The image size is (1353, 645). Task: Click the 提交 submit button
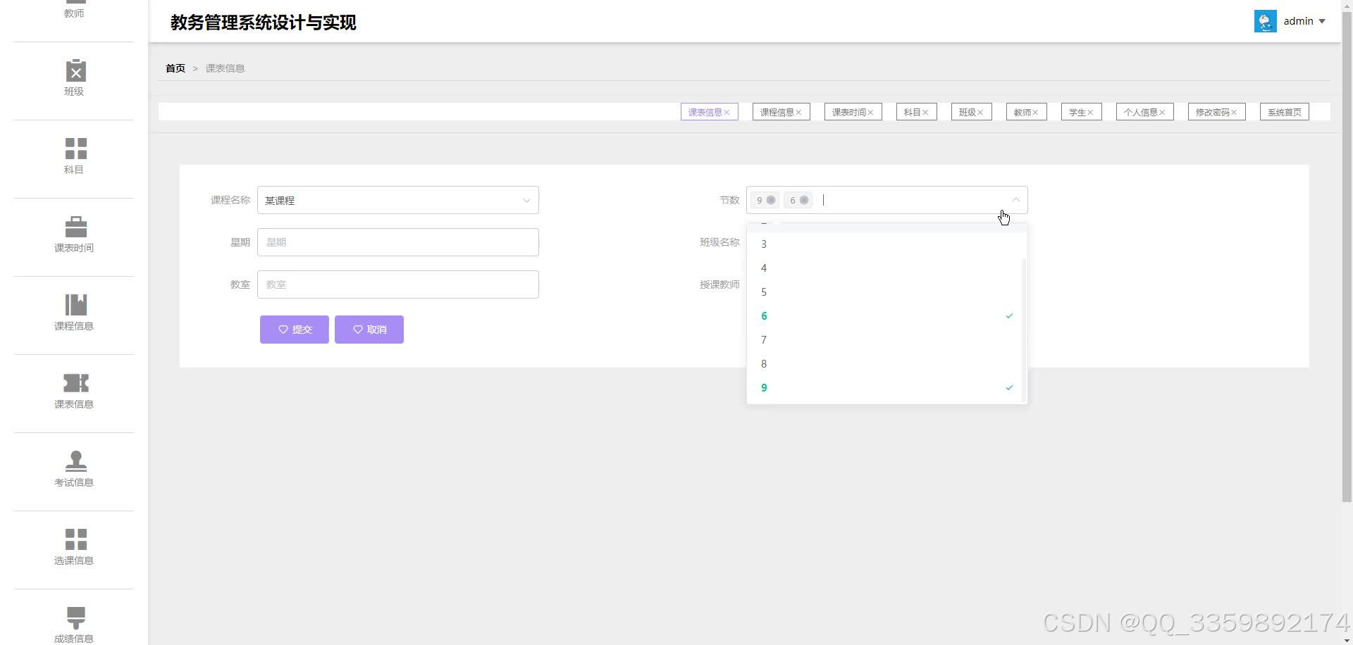[x=295, y=330]
